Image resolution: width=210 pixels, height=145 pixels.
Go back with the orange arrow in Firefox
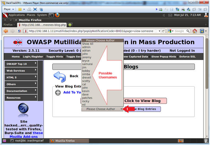(x=6, y=31)
